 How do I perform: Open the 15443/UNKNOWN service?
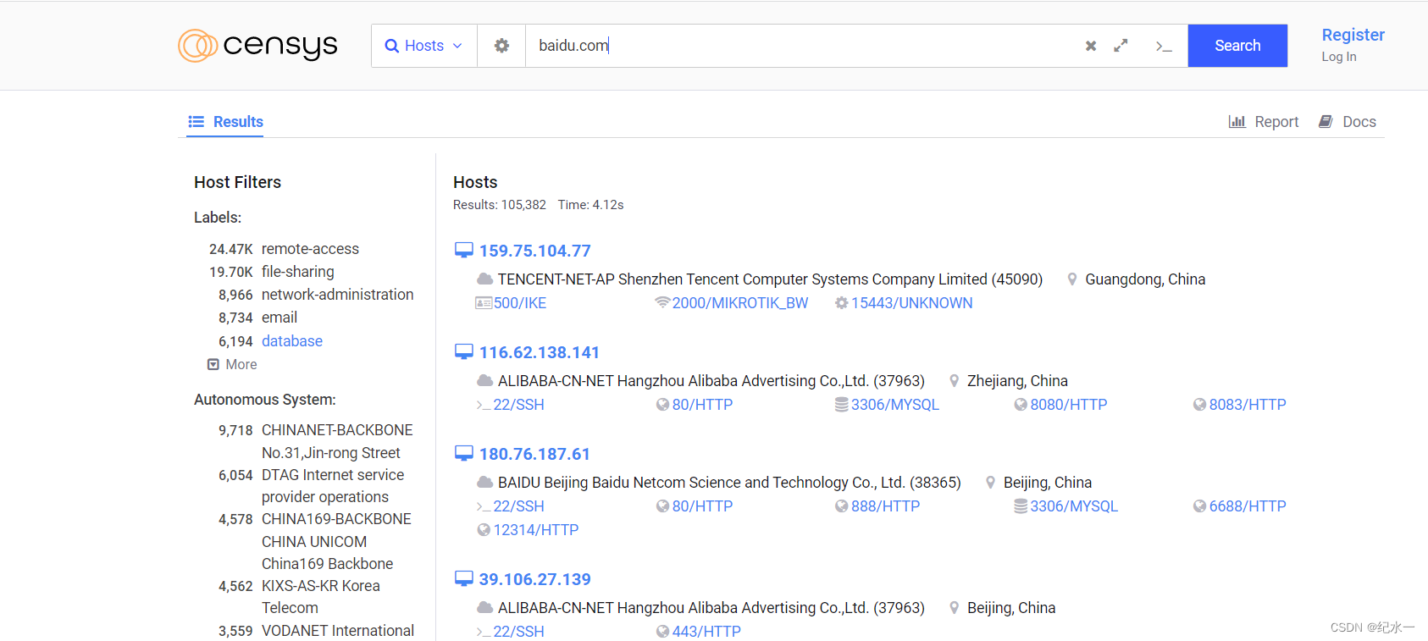point(911,303)
